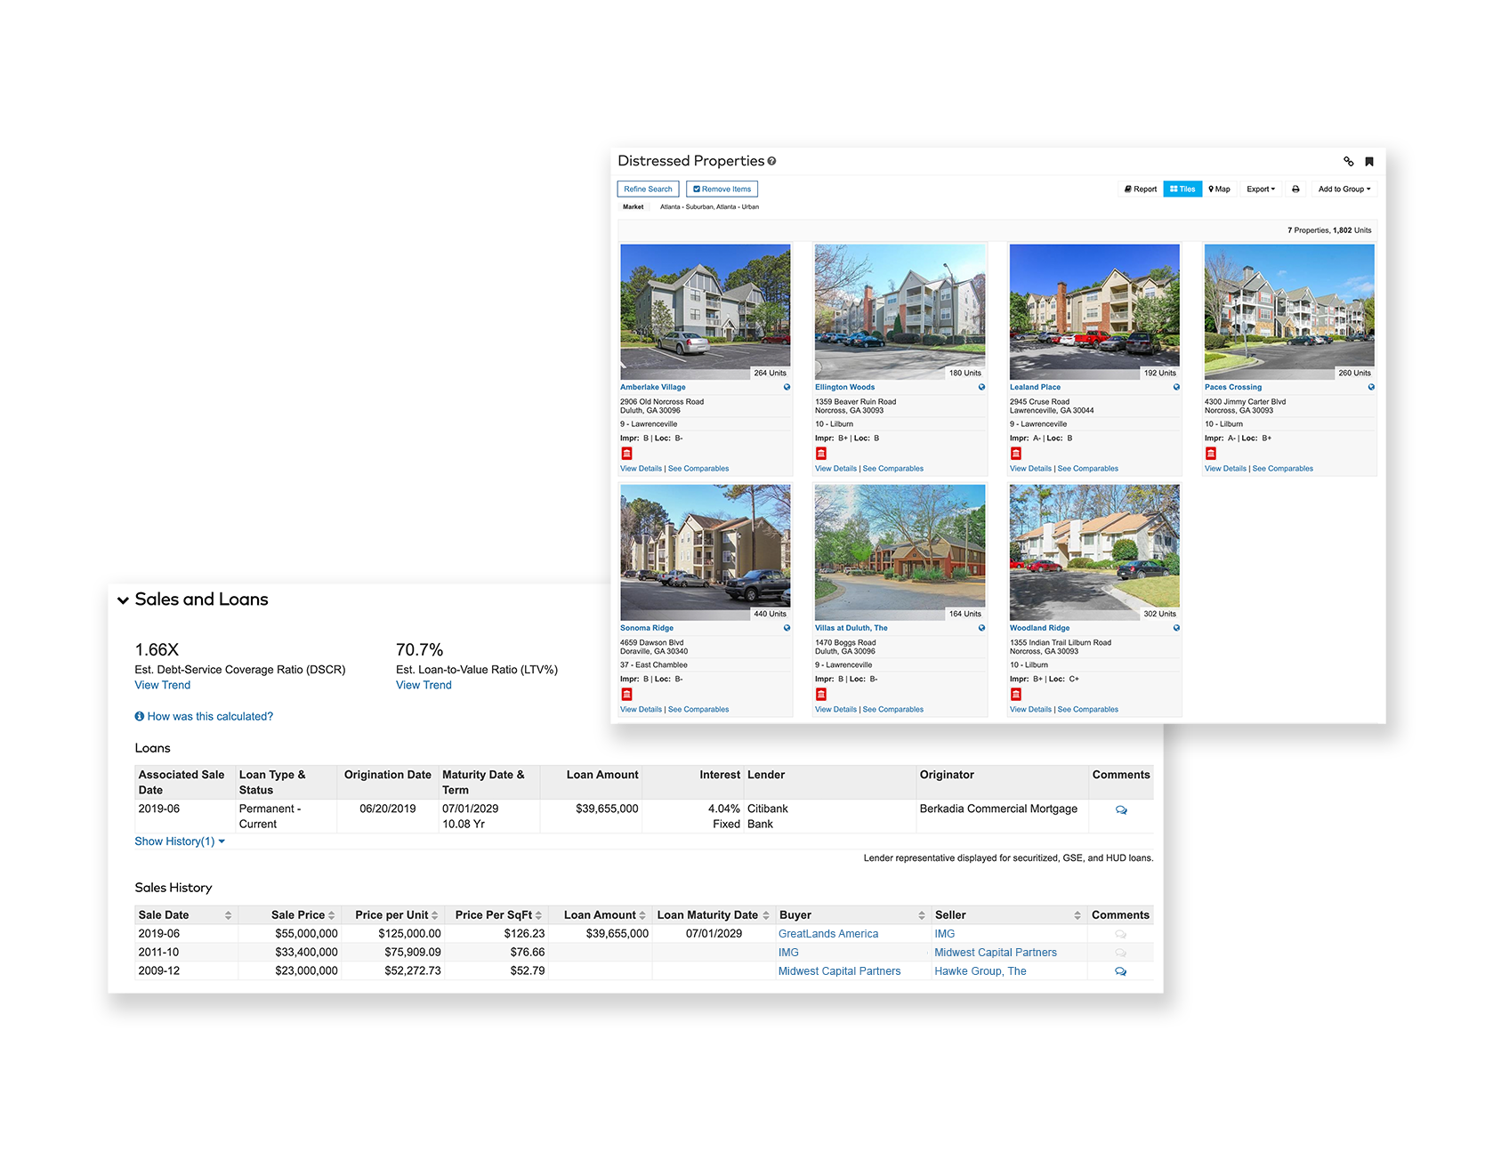Screen dimensions: 1493x1159
Task: Click the Refine Search button
Action: 648,189
